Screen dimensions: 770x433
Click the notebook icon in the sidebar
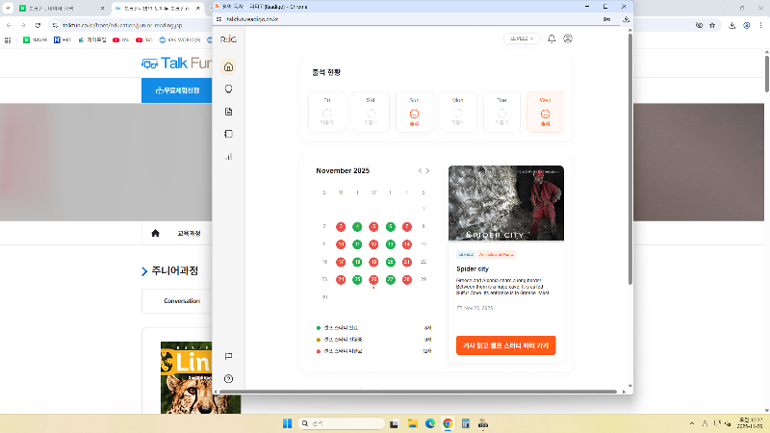(x=228, y=134)
